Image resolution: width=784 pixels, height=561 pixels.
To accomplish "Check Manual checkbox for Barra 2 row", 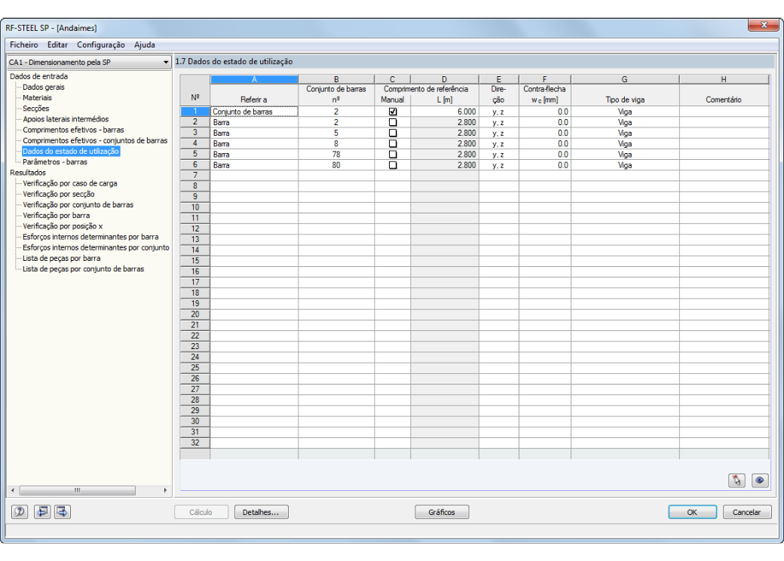I will tap(393, 122).
